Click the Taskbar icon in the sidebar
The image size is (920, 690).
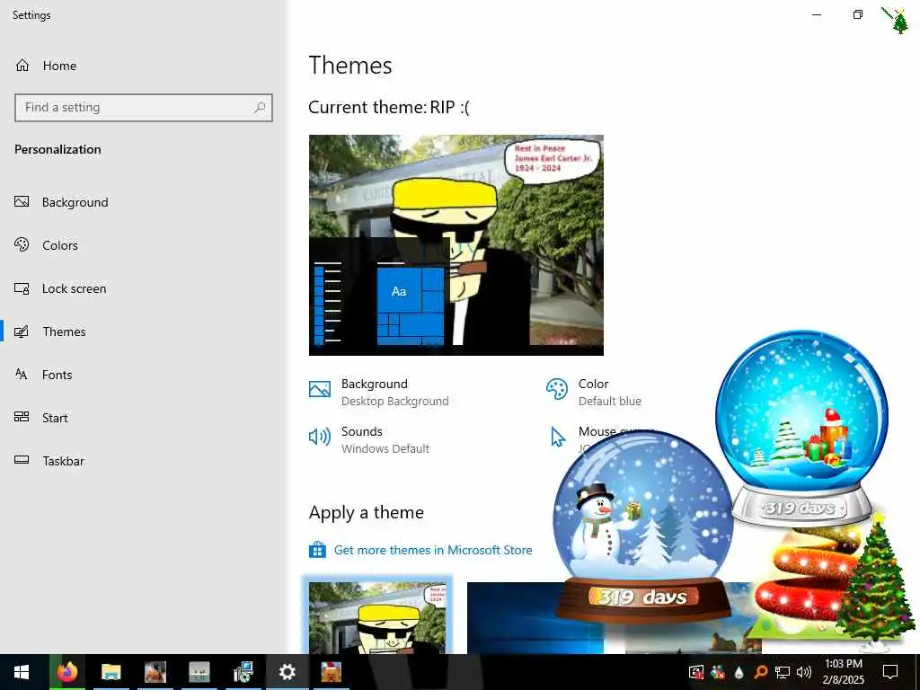coord(22,461)
